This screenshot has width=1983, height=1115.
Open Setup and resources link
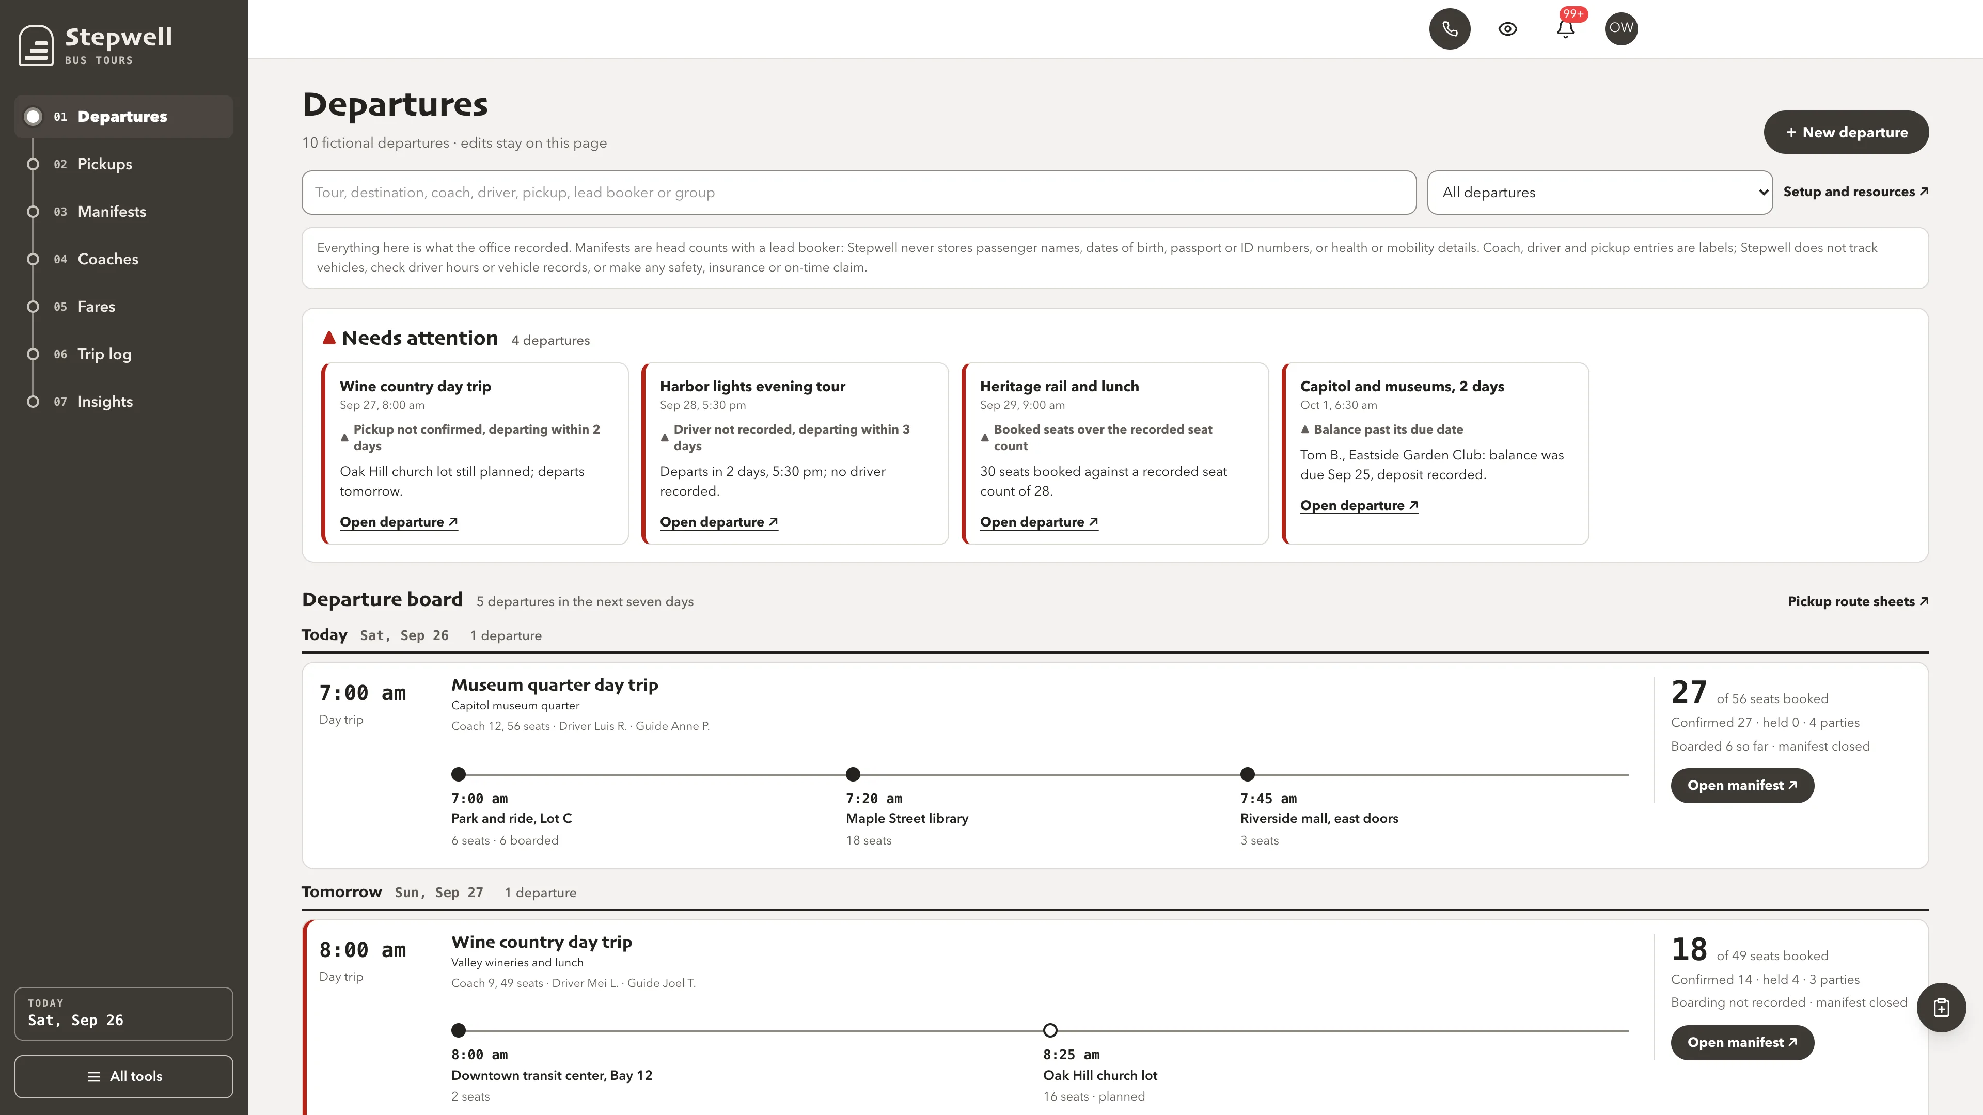1855,192
